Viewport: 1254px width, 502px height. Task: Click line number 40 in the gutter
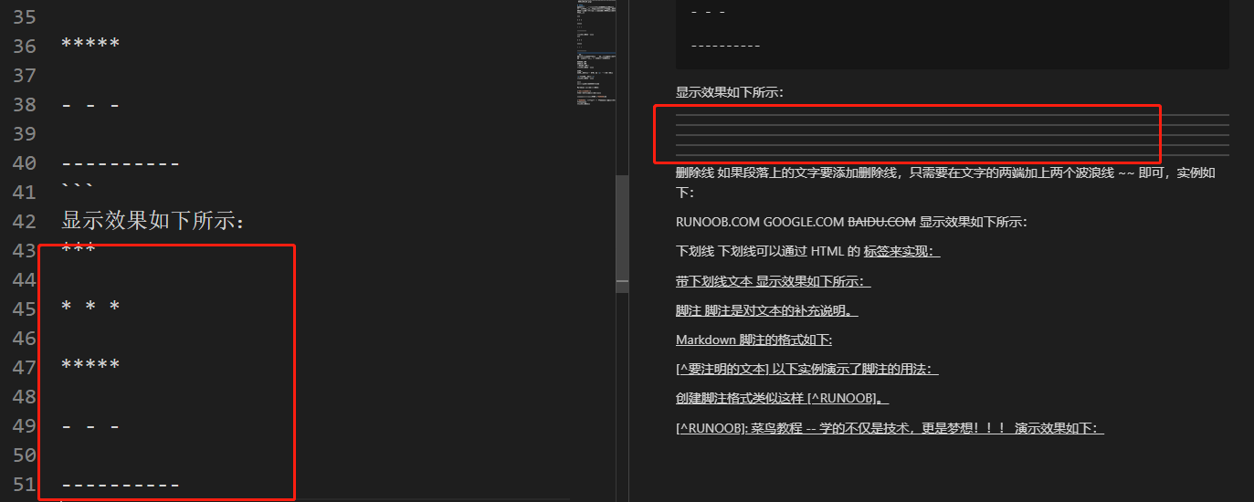point(25,162)
